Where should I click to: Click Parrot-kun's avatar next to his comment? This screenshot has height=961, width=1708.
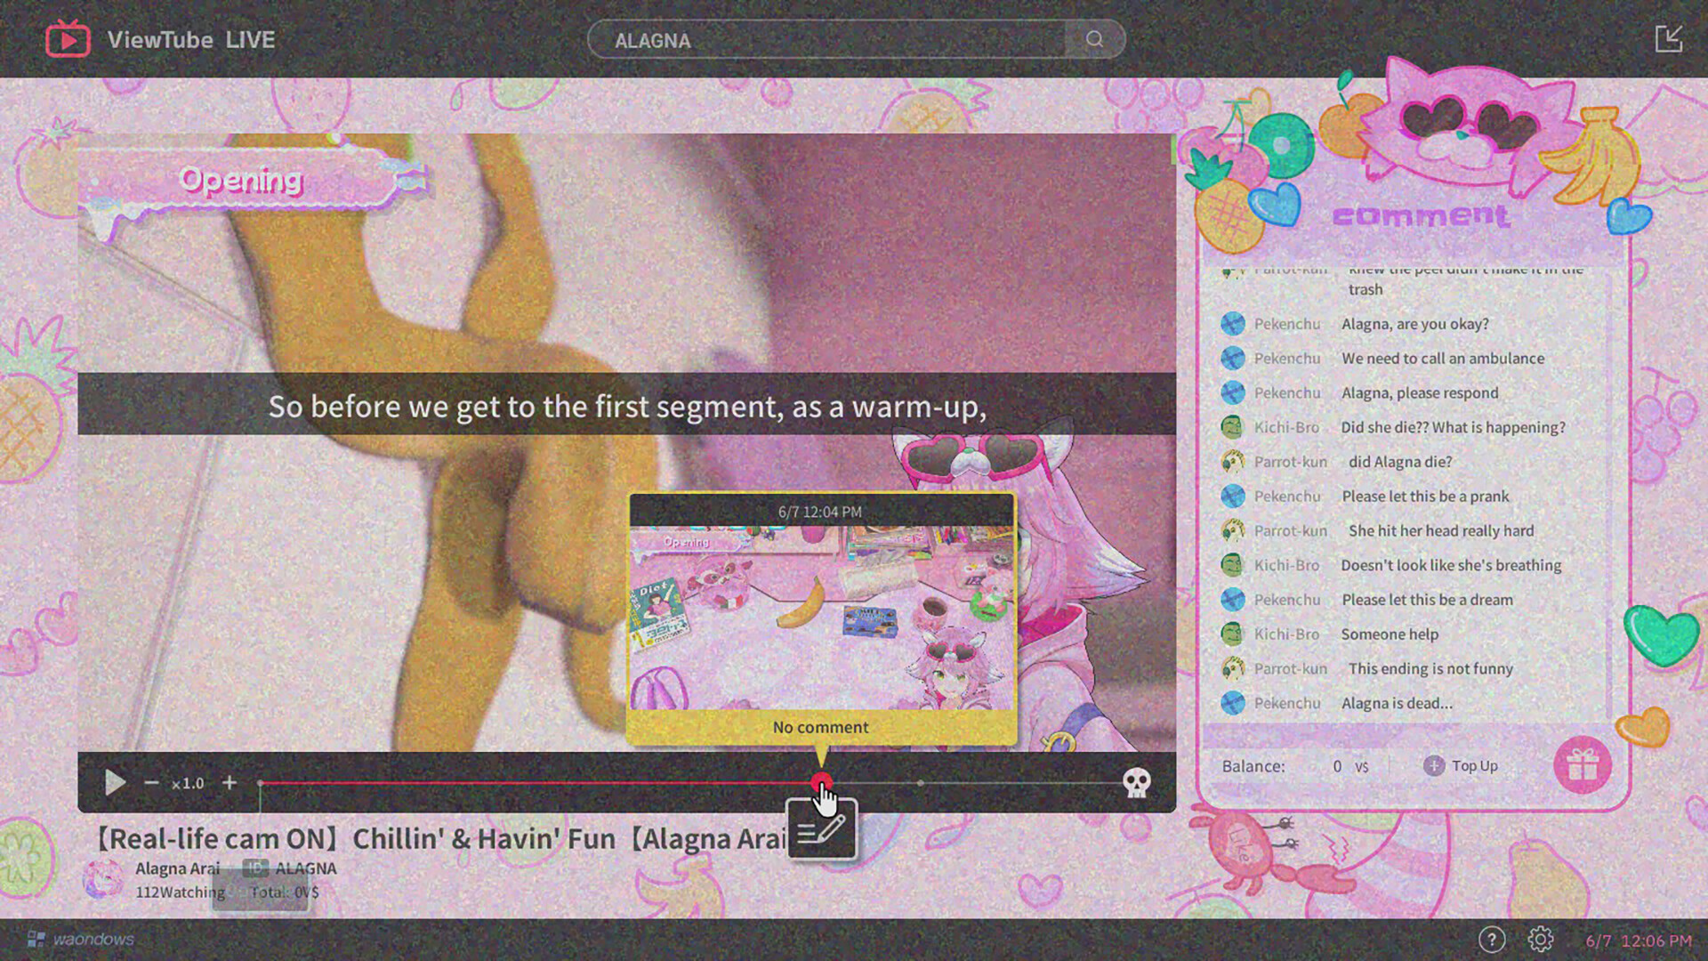click(x=1233, y=462)
